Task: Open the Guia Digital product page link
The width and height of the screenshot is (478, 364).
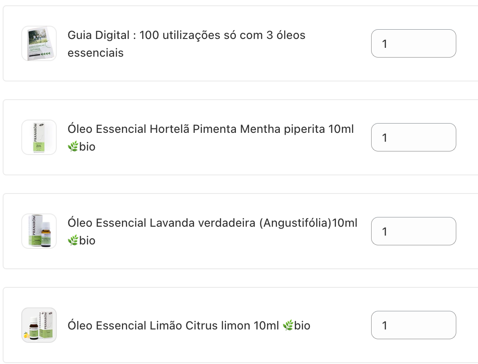Action: tap(186, 43)
